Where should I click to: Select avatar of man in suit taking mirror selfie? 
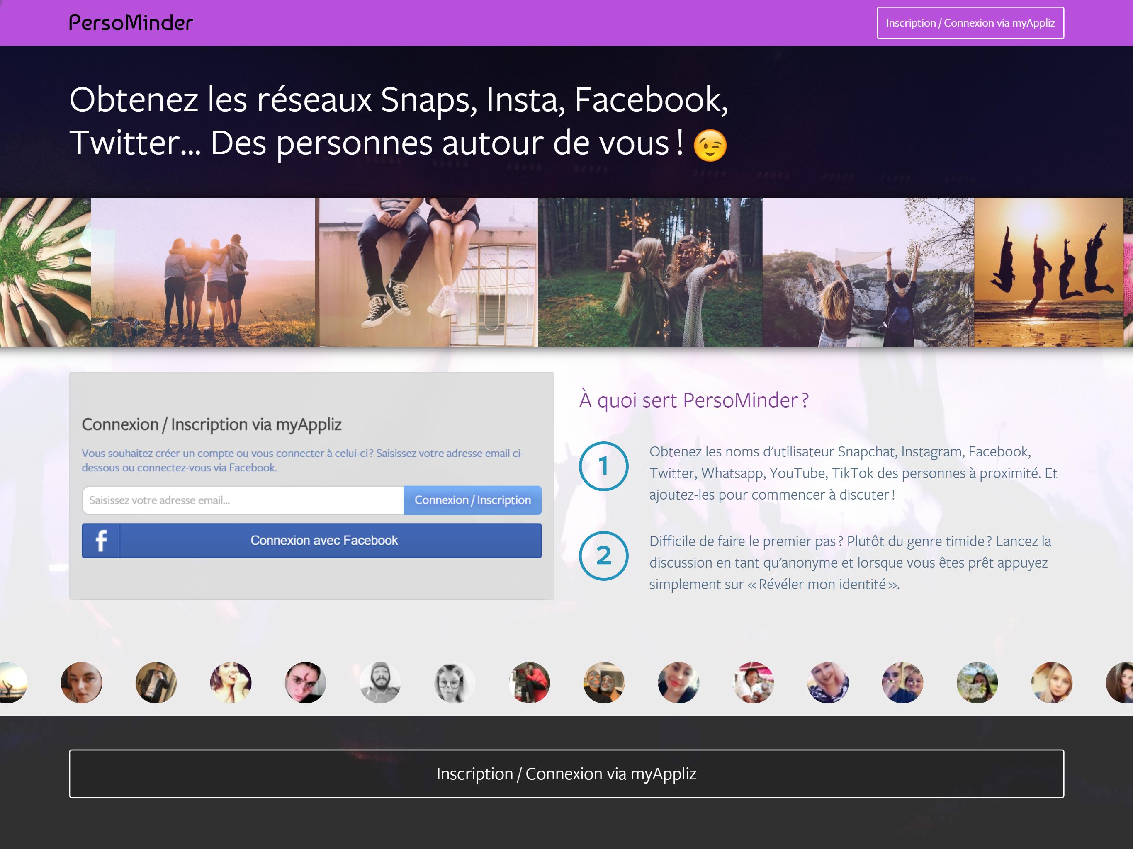(x=156, y=683)
